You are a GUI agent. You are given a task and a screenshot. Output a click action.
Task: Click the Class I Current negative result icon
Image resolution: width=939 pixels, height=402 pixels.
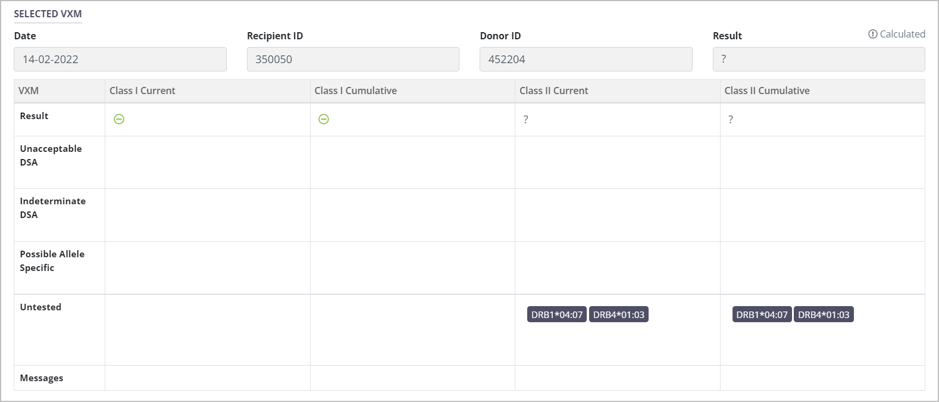coord(119,119)
